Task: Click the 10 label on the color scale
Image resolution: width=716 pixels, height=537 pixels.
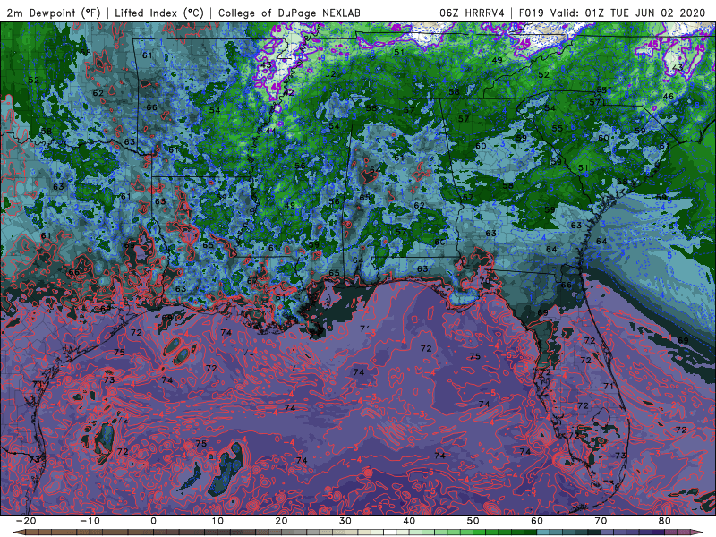Action: pyautogui.click(x=217, y=521)
